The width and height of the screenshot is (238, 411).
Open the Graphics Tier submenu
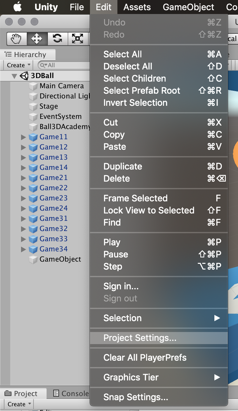(131, 378)
